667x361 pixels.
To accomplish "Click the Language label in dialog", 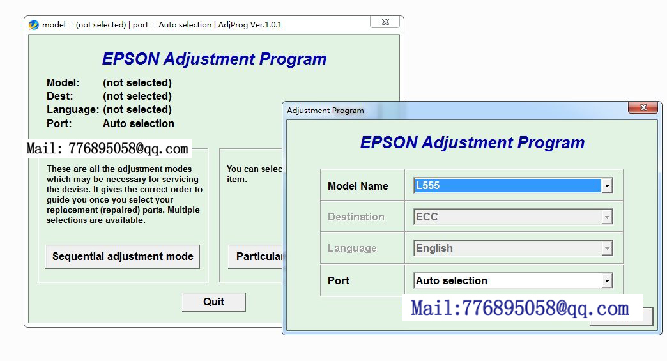I will click(352, 249).
